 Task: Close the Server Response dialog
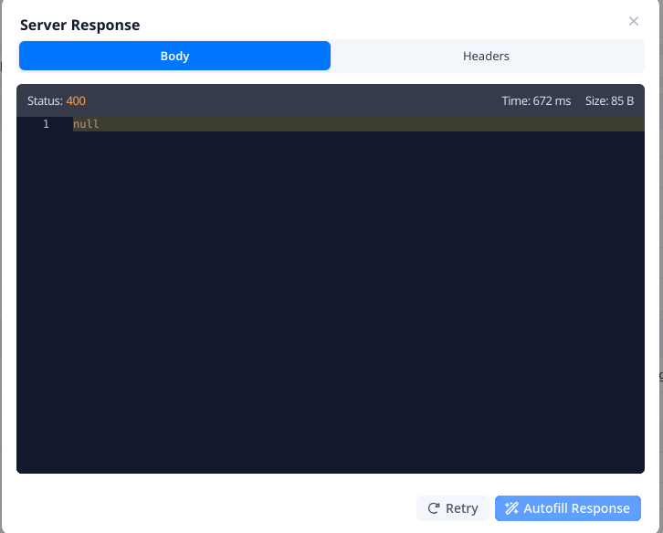633,21
